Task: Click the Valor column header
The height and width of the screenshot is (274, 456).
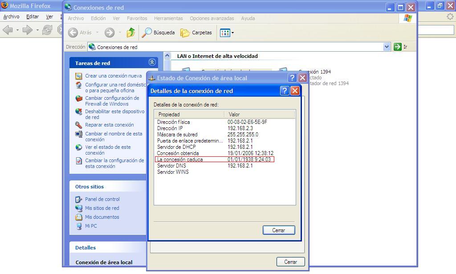Action: tap(260, 115)
